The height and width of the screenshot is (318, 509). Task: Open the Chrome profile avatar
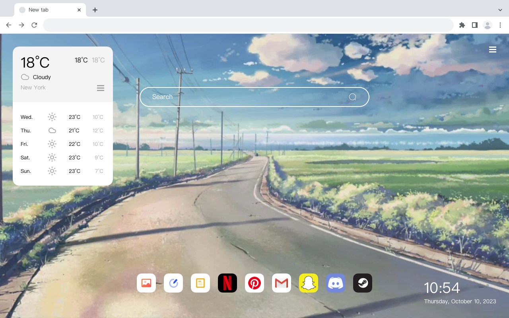(488, 25)
